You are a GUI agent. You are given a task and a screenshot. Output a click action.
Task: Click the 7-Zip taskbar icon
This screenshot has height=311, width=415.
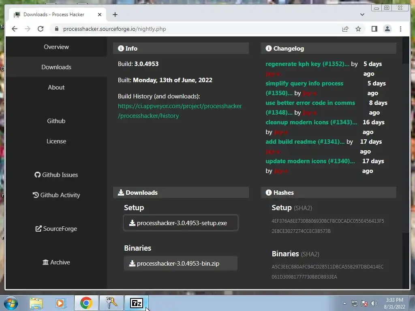pos(137,303)
